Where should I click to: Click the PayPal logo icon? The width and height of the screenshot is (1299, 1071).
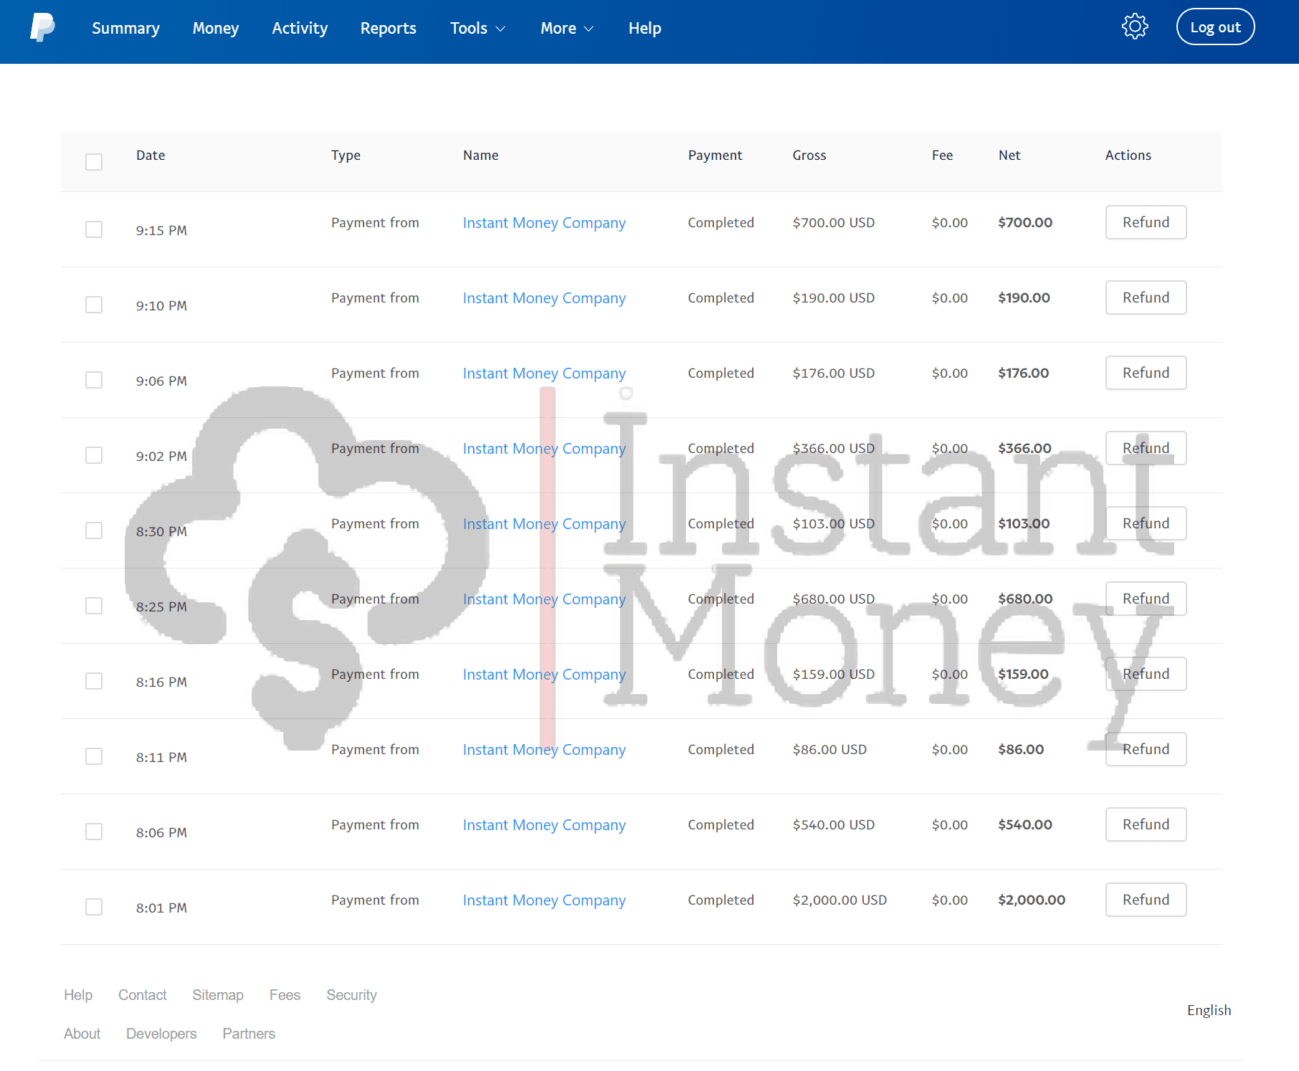[42, 27]
